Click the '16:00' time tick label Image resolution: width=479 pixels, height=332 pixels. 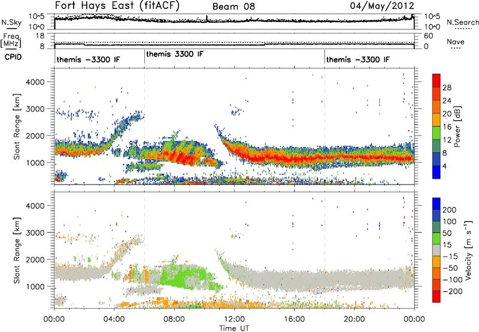click(x=294, y=319)
